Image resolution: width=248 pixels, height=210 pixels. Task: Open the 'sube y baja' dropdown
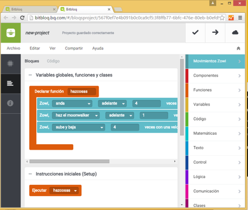[x=79, y=127]
